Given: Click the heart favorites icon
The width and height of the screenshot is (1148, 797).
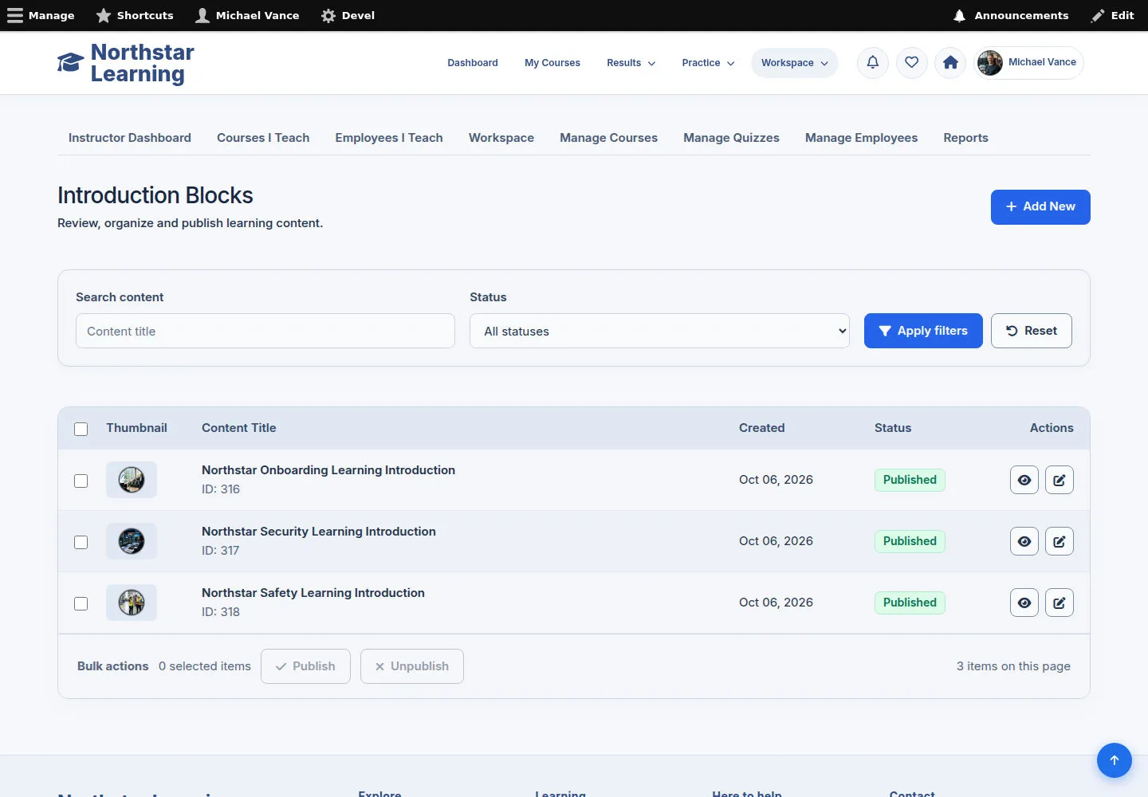Looking at the screenshot, I should (912, 63).
